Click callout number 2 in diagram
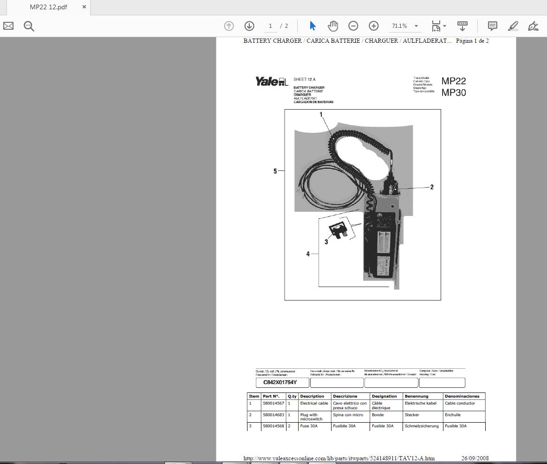This screenshot has width=547, height=464. (432, 187)
